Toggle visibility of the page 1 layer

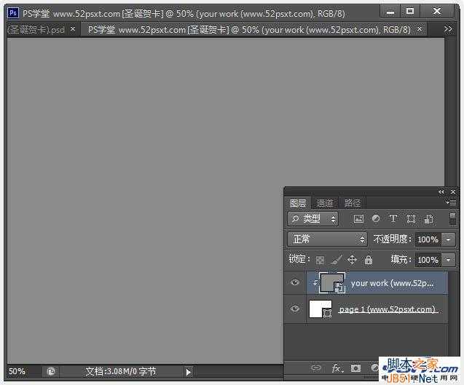pyautogui.click(x=295, y=309)
